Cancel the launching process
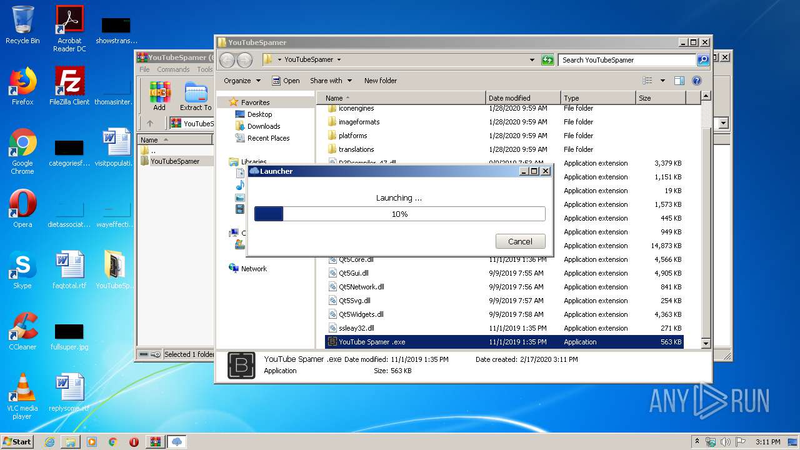This screenshot has height=450, width=800. 520,241
